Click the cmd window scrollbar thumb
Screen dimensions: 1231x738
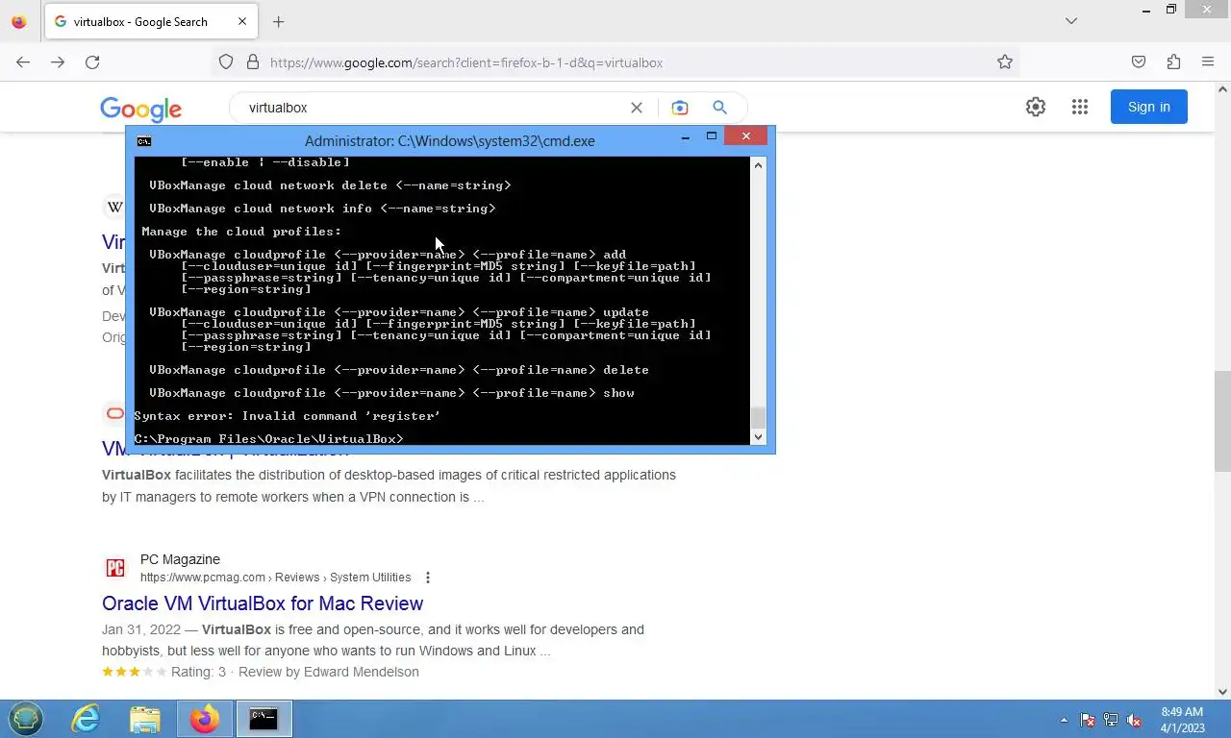point(758,417)
